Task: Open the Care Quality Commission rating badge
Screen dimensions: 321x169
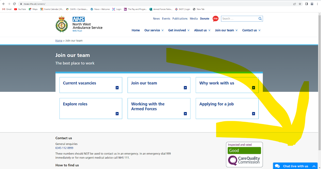Action: [x=244, y=154]
